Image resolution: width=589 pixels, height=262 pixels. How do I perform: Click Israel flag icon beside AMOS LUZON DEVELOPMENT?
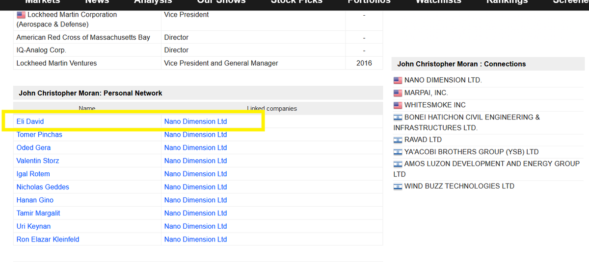point(398,164)
